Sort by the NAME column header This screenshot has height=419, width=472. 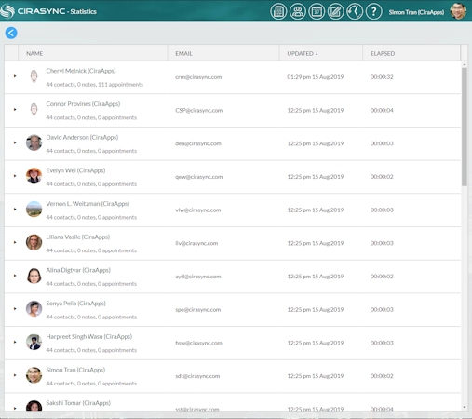point(93,53)
